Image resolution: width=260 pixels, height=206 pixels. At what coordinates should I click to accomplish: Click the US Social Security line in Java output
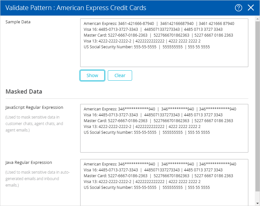click(147, 188)
